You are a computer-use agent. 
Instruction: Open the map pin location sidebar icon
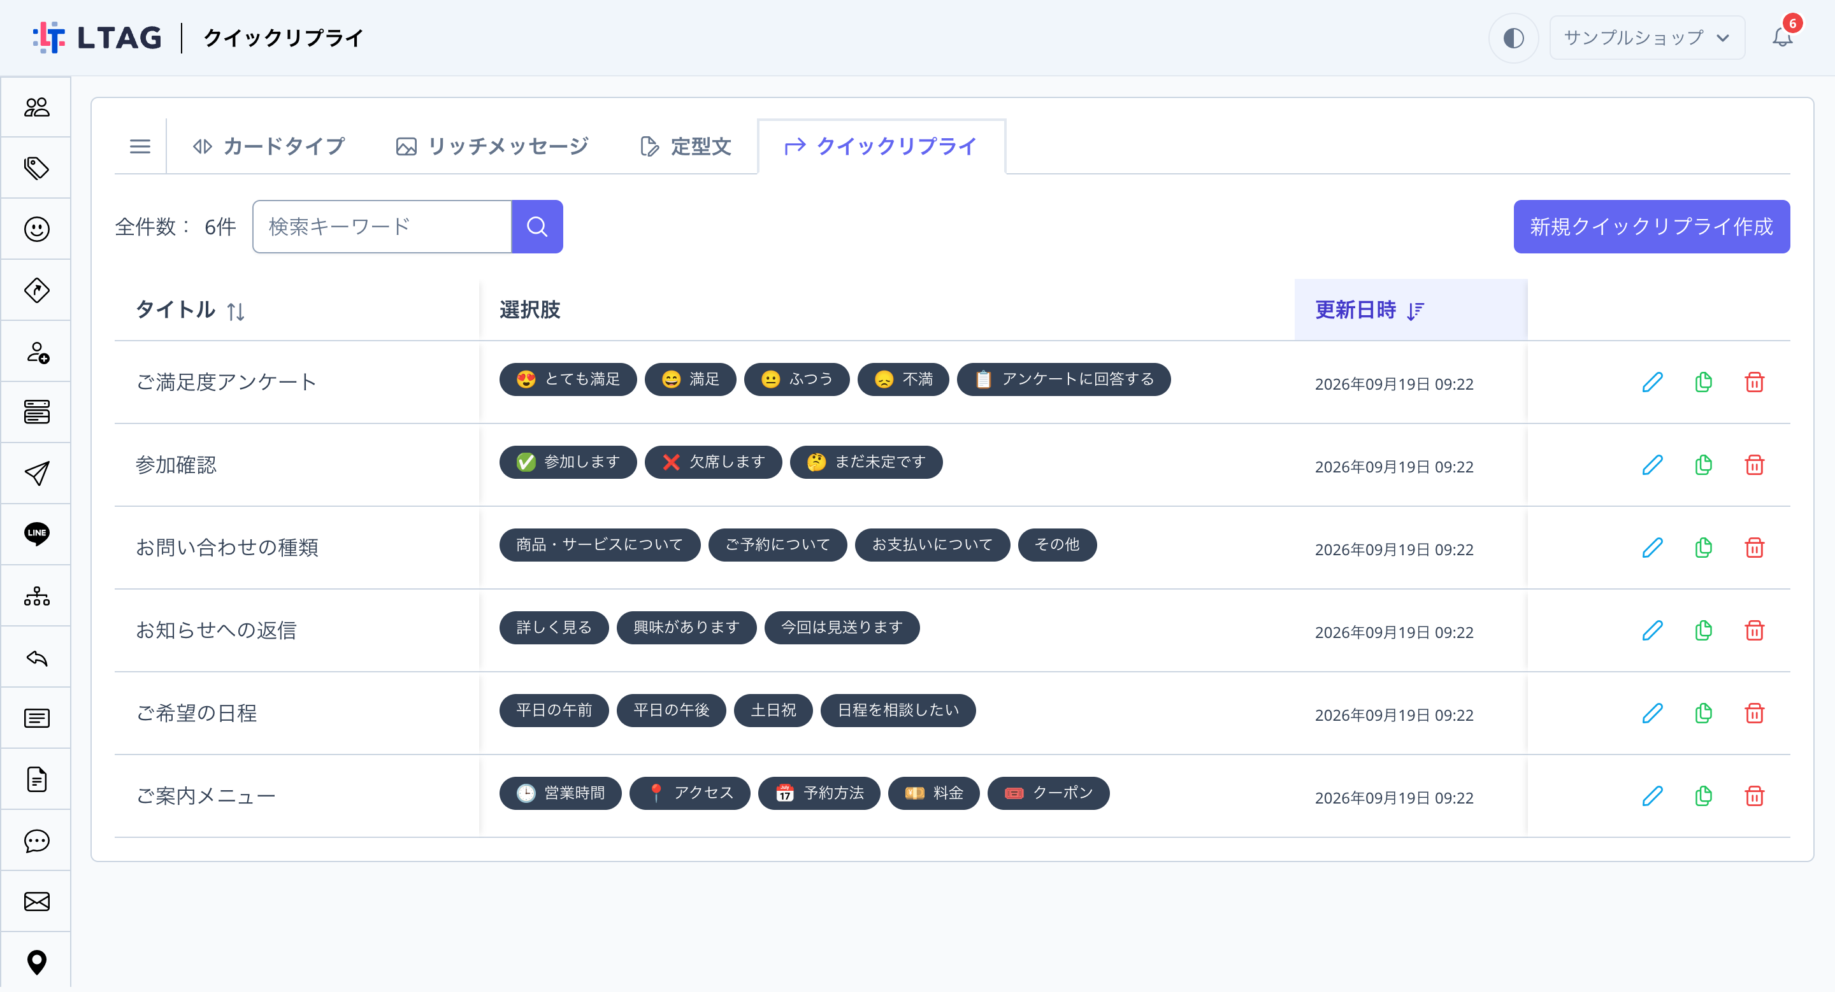point(36,962)
